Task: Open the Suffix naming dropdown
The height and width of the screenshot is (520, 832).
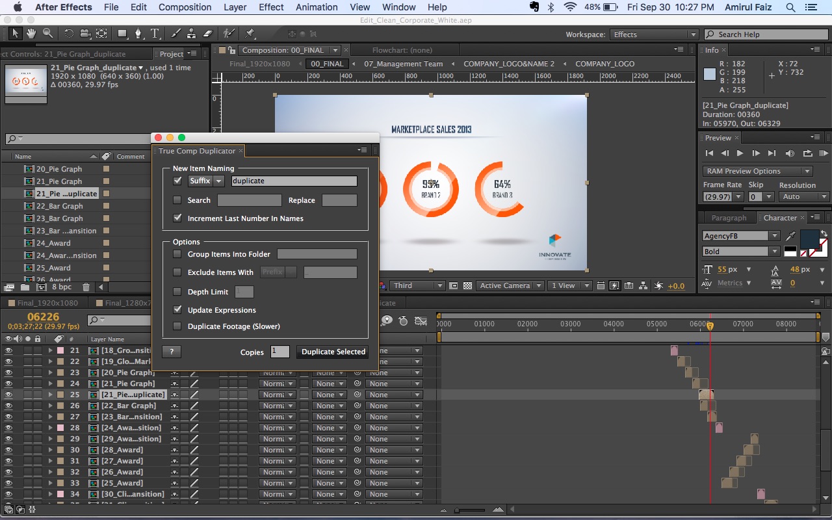Action: [206, 181]
